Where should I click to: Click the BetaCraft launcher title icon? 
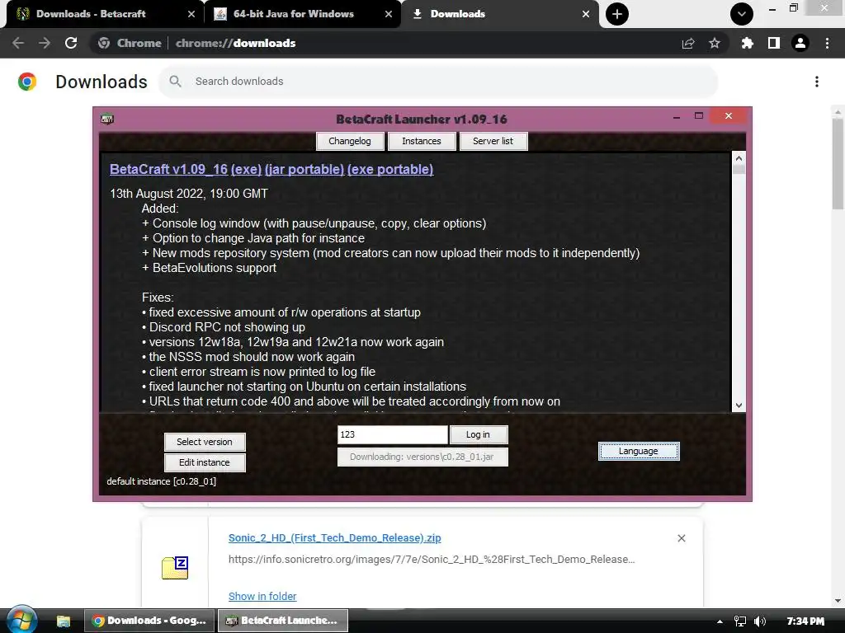click(x=107, y=119)
